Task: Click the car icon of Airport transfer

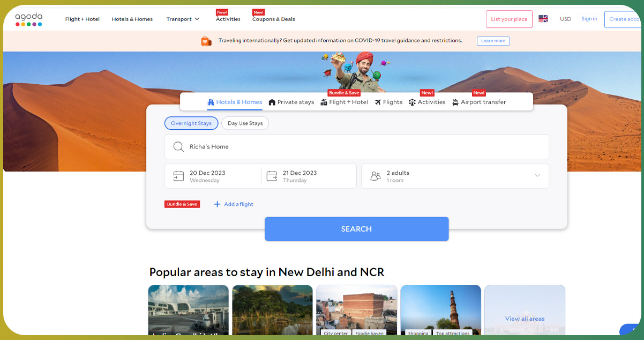Action: pos(455,102)
